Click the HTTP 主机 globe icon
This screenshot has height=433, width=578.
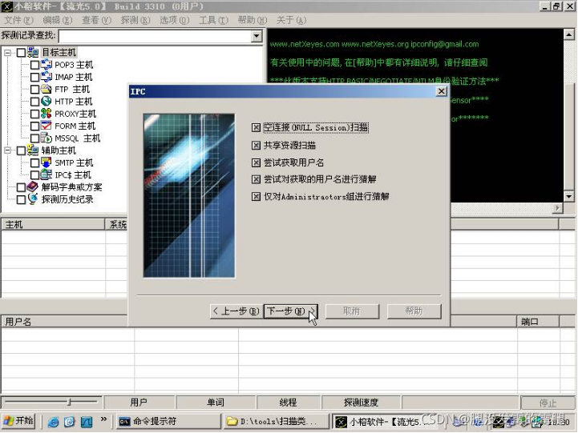(46, 101)
